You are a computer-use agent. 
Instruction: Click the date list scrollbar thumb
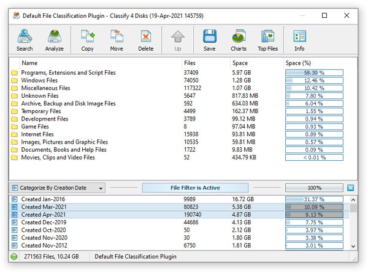pyautogui.click(x=353, y=207)
